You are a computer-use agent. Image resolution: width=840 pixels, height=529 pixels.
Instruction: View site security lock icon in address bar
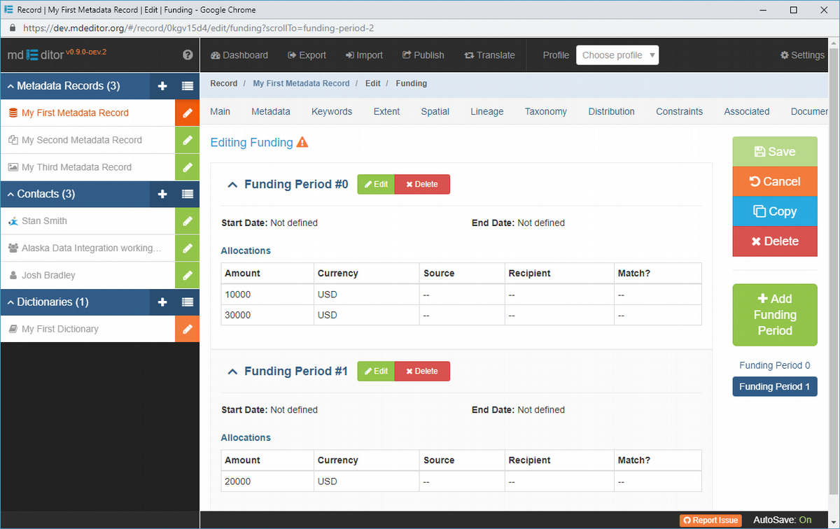12,29
